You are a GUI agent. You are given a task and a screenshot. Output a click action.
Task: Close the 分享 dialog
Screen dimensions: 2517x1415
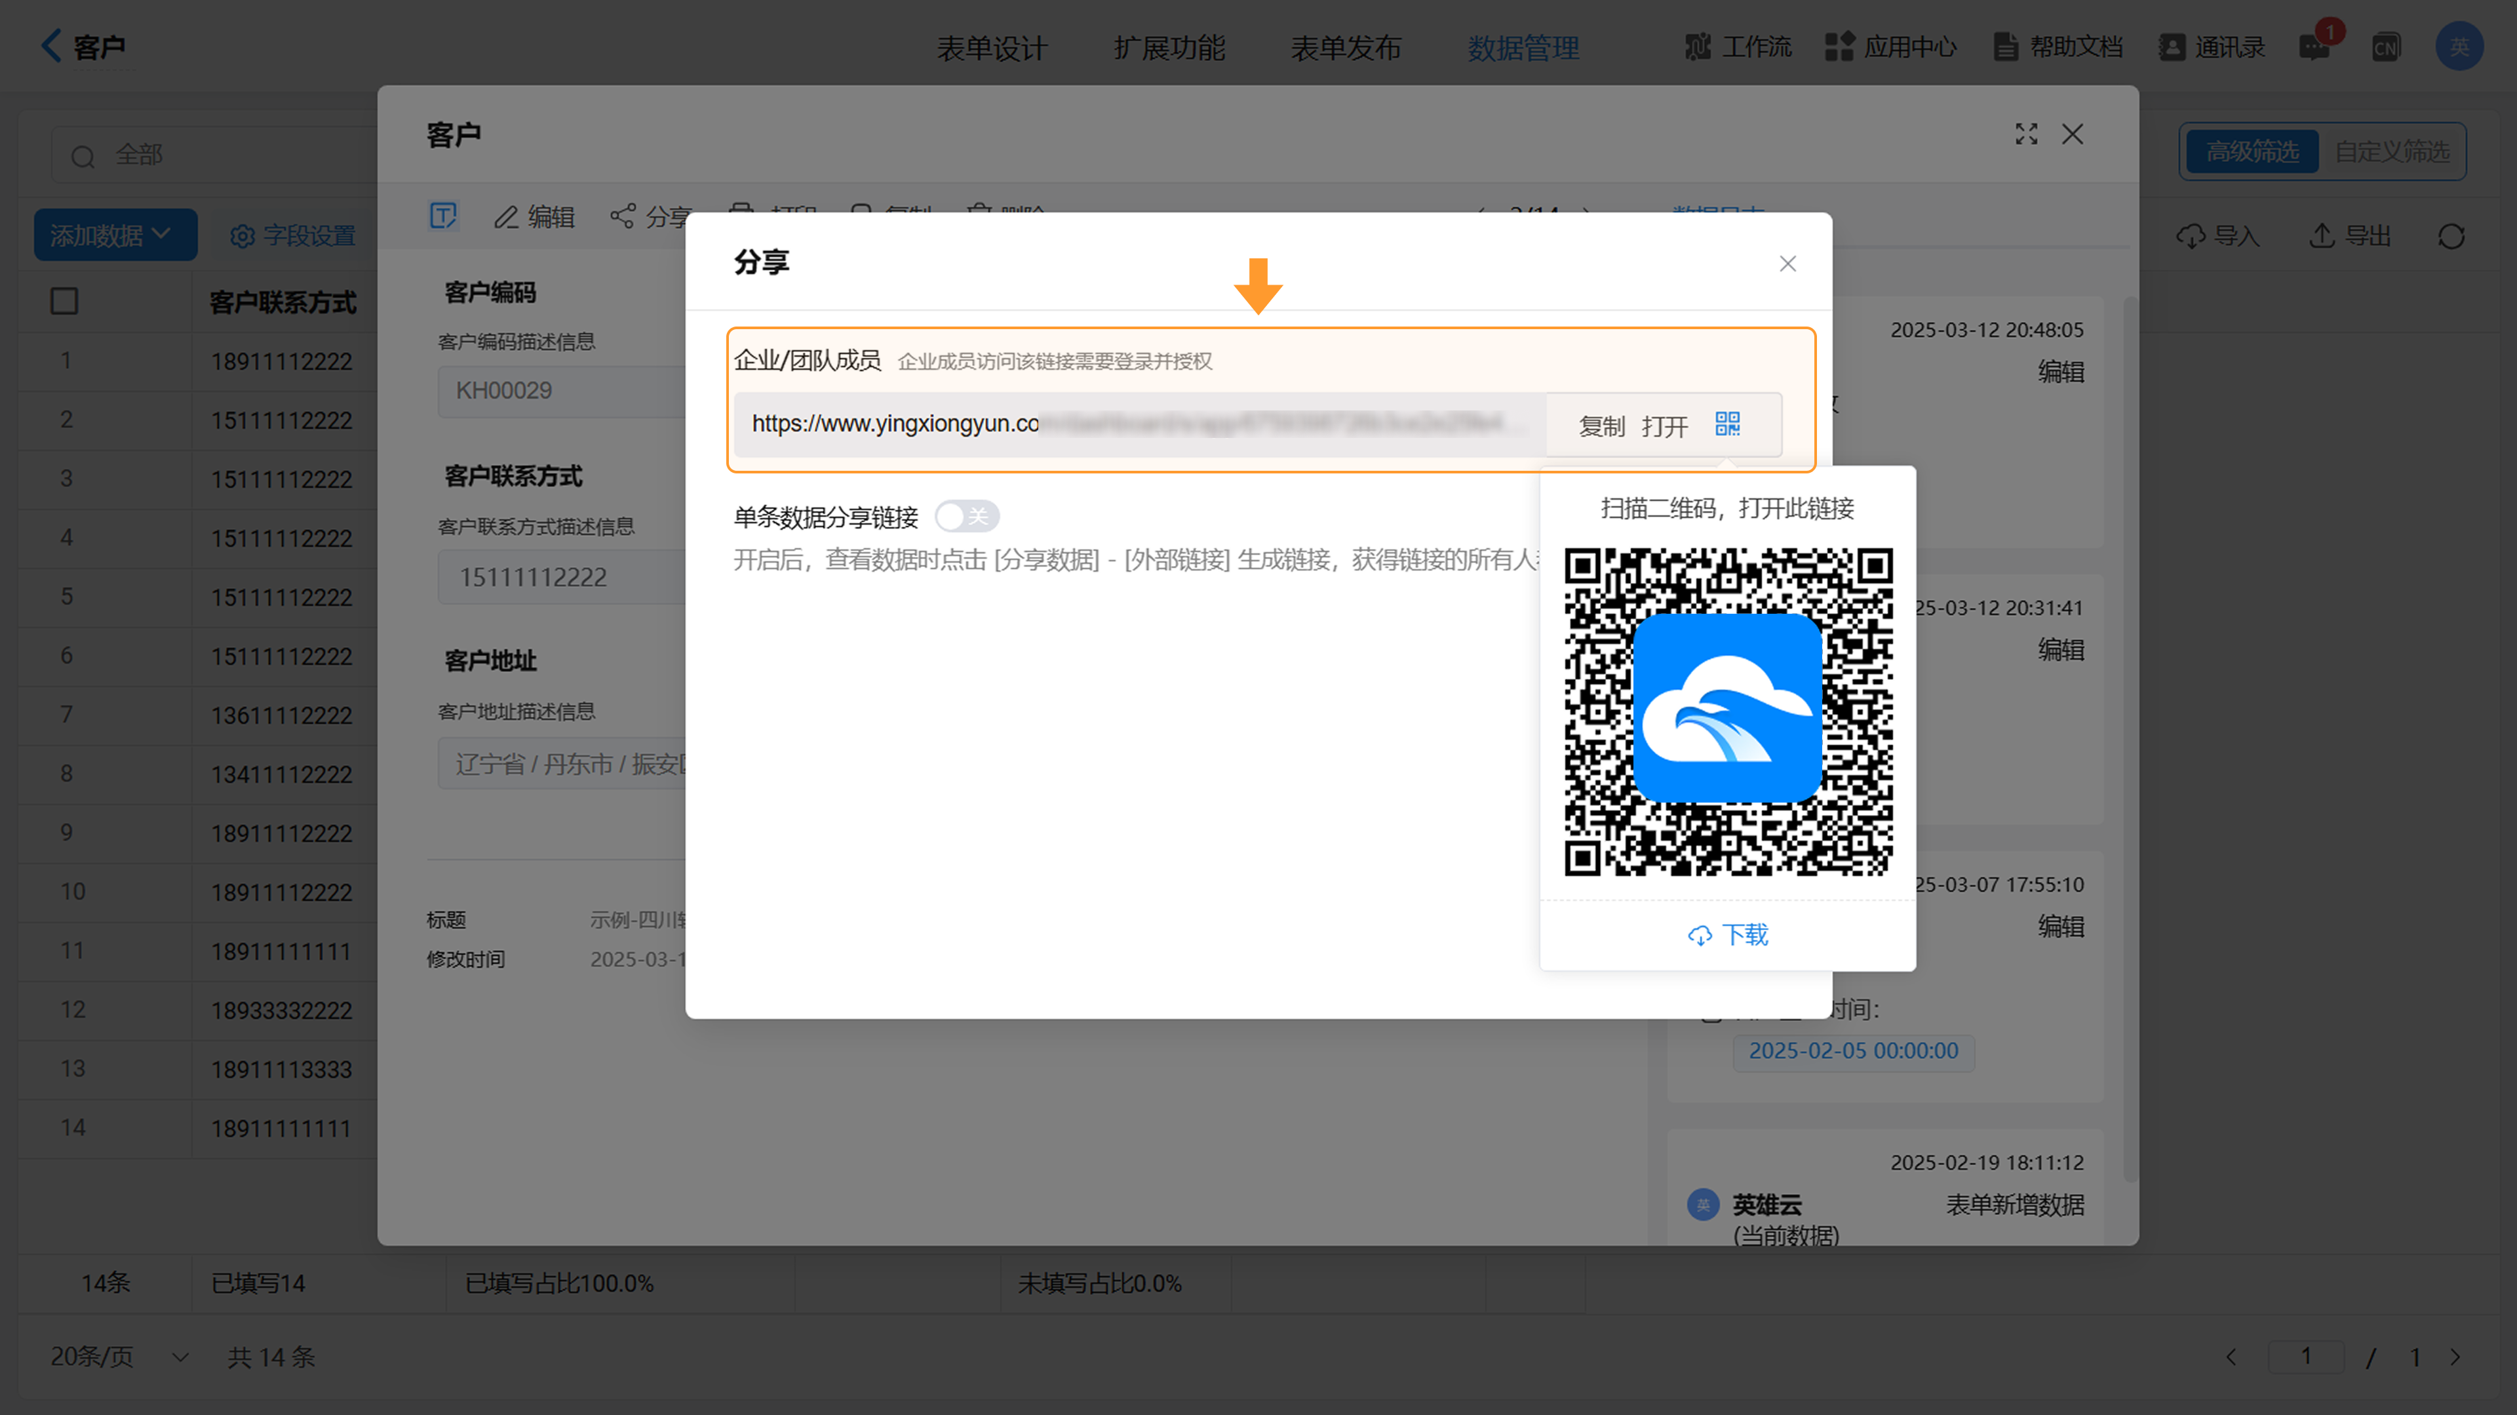click(x=1787, y=264)
